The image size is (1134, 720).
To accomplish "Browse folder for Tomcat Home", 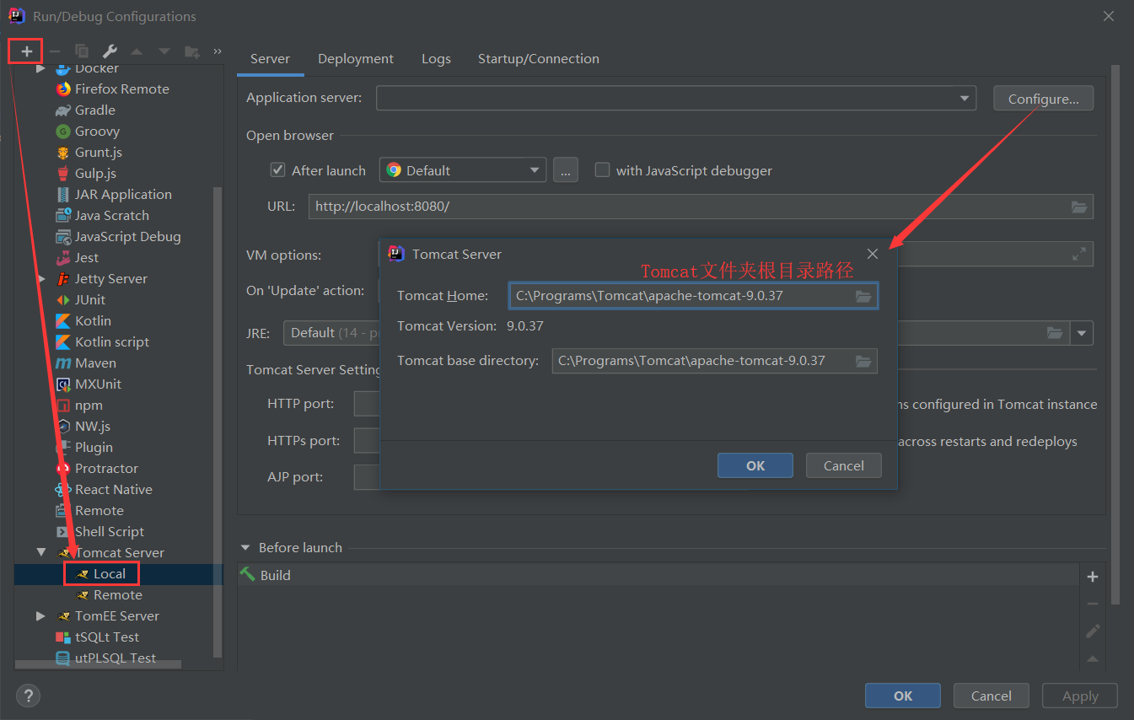I will [x=863, y=296].
